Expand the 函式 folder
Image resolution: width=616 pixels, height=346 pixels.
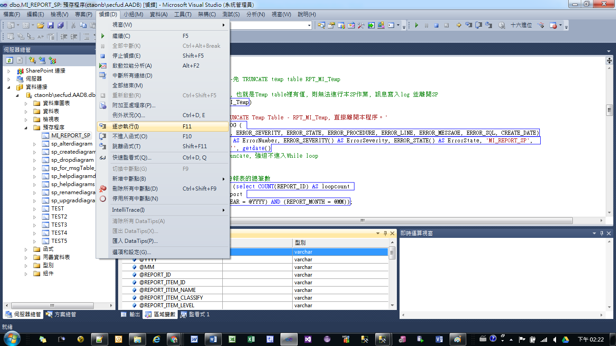[26, 249]
